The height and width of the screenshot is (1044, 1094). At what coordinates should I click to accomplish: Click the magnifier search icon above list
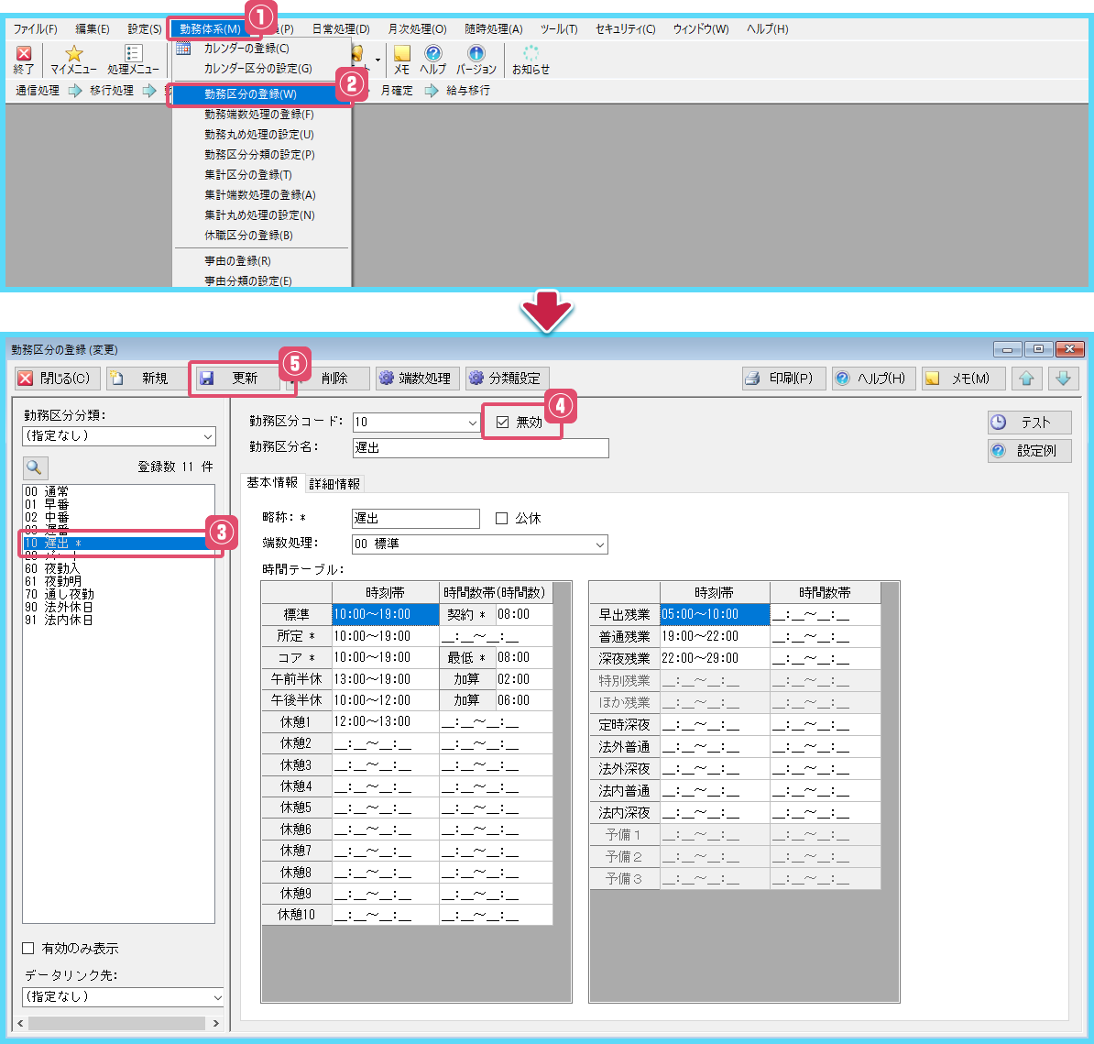tap(35, 467)
